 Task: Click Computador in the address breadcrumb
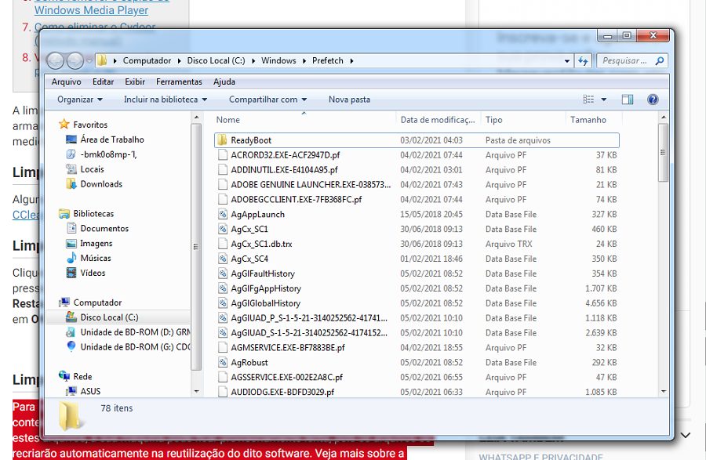coord(147,60)
